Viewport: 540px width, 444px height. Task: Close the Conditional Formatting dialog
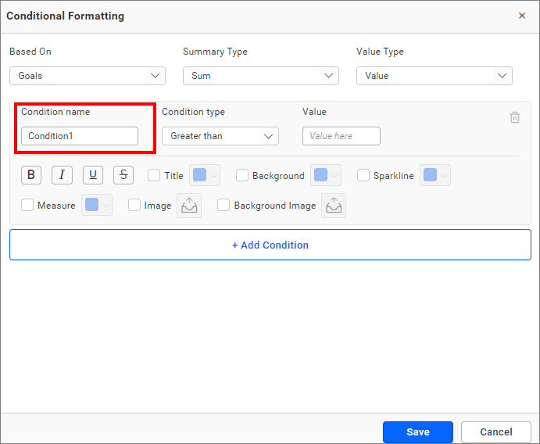click(x=522, y=16)
